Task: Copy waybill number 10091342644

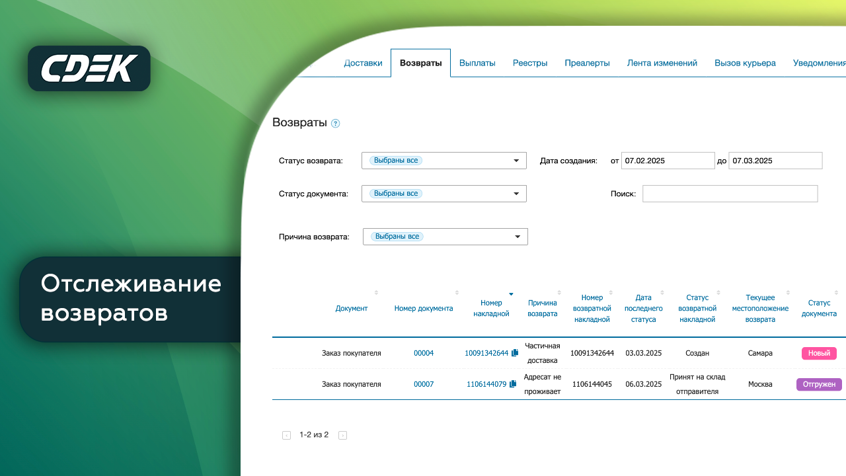Action: point(514,353)
